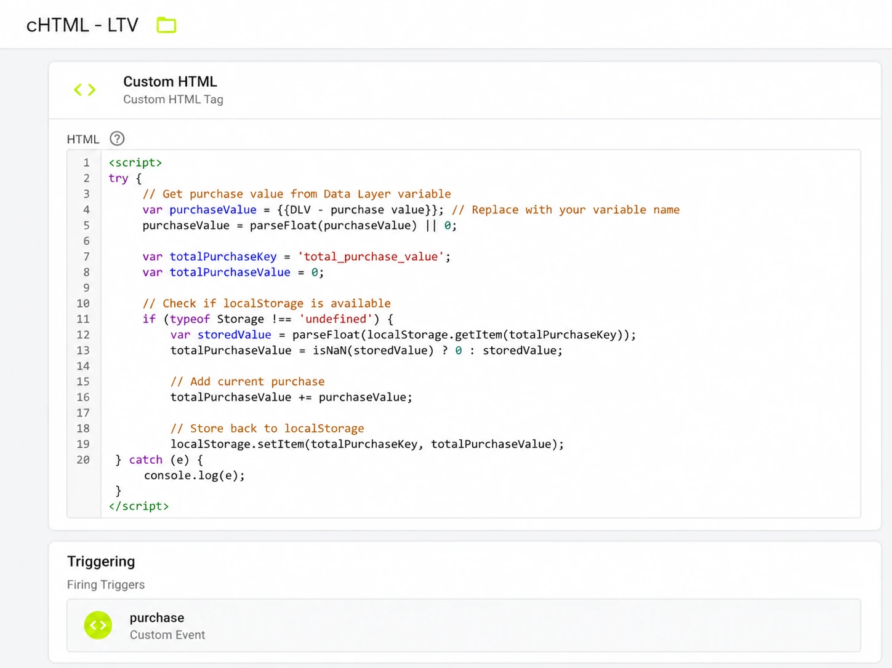The image size is (892, 668).
Task: Open the HTML field help icon
Action: point(117,138)
